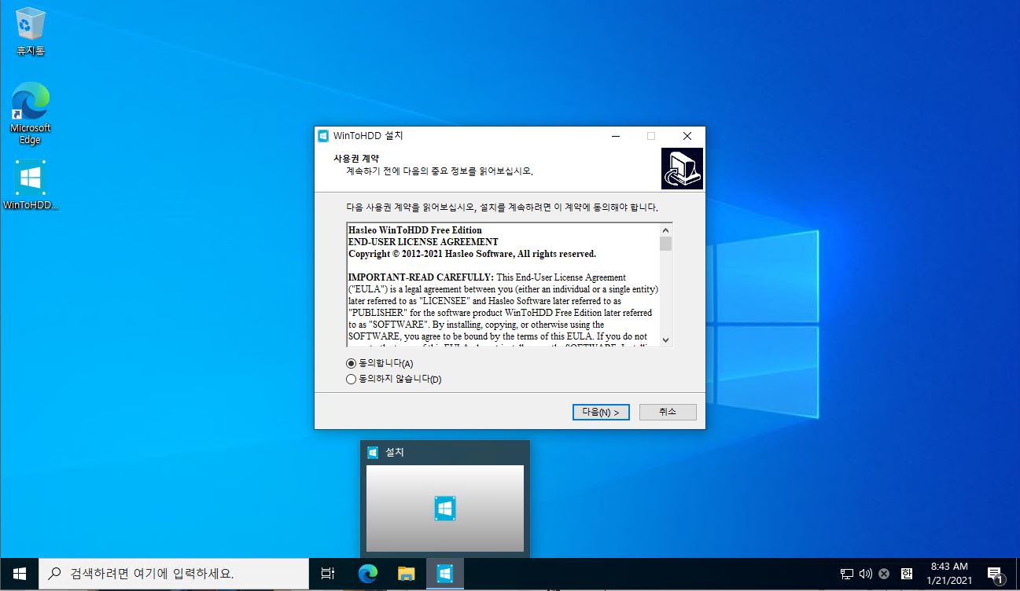Click the license scrollbar thumb
1020x591 pixels.
tap(665, 244)
